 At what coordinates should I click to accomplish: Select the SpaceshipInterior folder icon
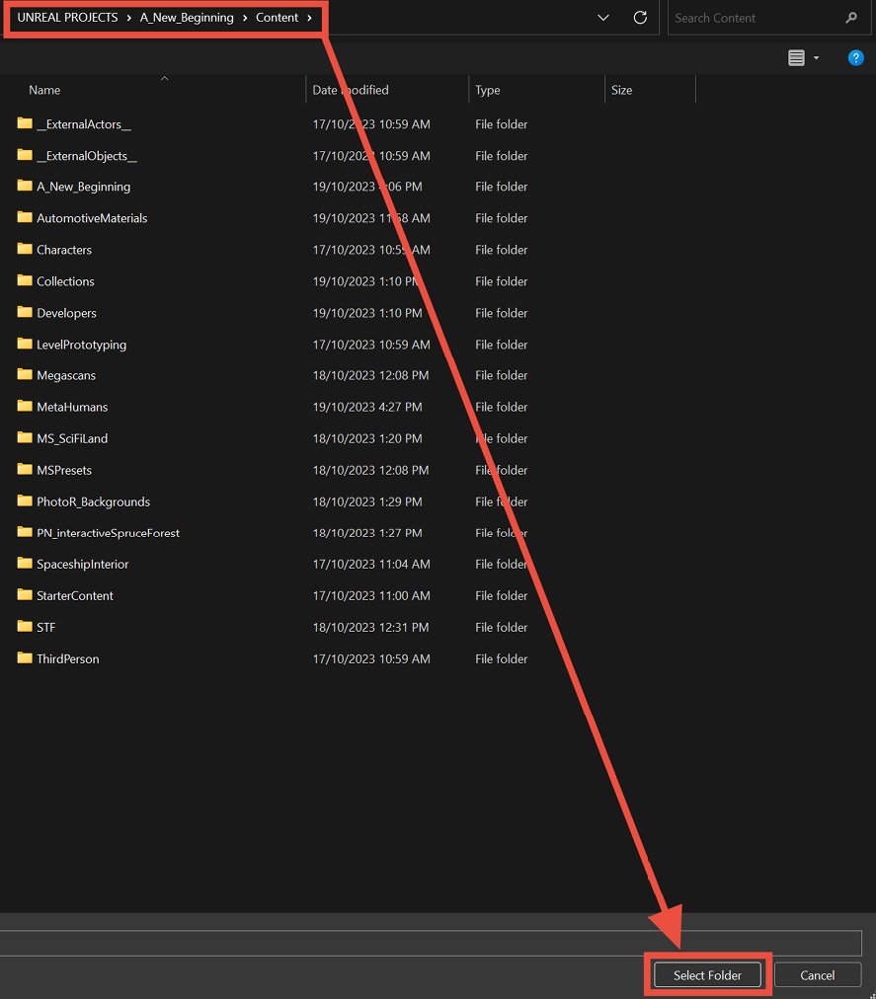[x=25, y=564]
